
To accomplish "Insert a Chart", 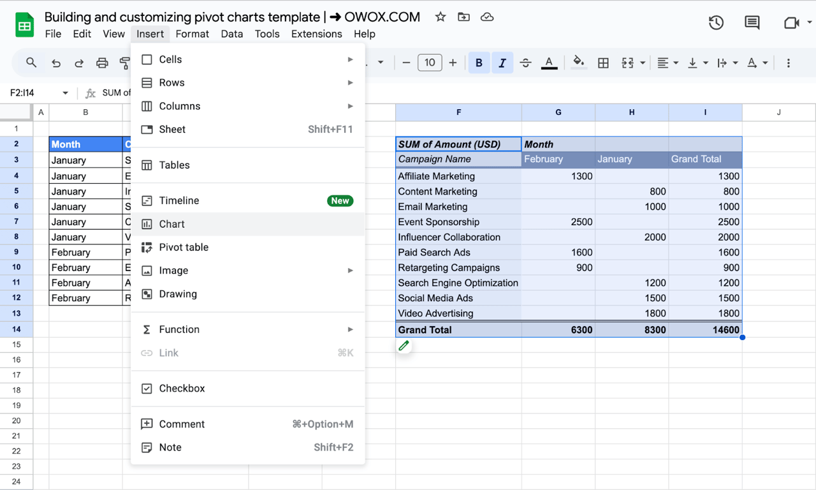I will (248, 224).
